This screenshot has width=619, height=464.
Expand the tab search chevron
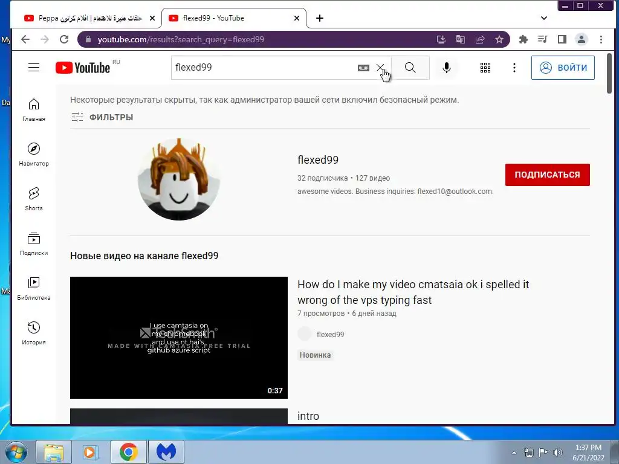click(x=543, y=18)
